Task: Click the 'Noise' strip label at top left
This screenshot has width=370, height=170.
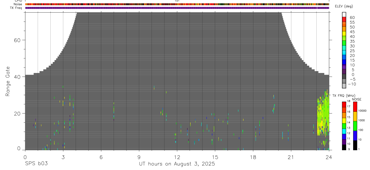Action: pyautogui.click(x=18, y=4)
